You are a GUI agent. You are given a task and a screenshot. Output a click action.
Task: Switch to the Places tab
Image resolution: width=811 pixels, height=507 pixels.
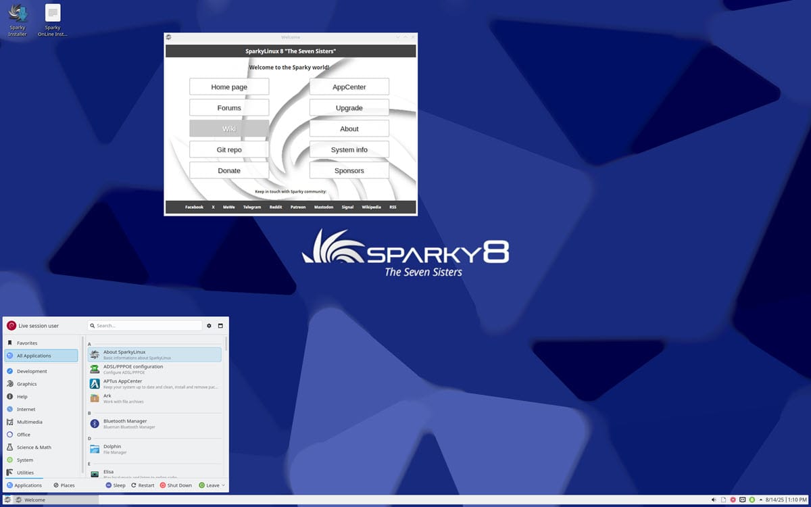click(x=64, y=485)
